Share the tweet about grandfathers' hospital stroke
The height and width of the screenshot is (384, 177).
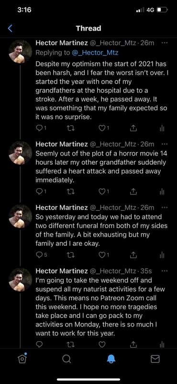[x=133, y=128]
